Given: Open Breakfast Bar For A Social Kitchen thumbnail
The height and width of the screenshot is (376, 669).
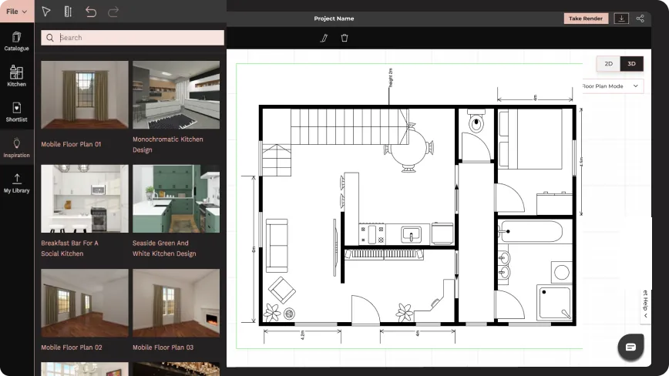Looking at the screenshot, I should pyautogui.click(x=85, y=199).
